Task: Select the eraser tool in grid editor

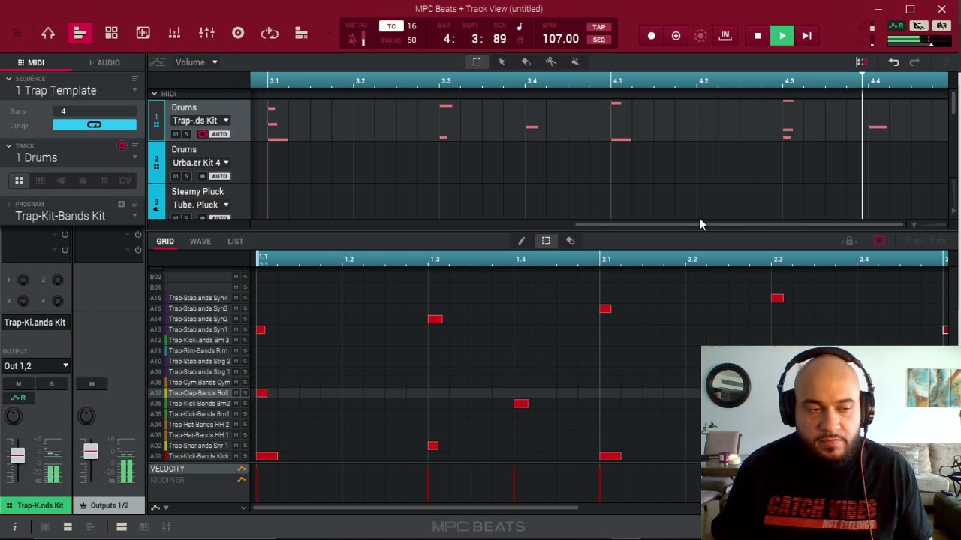Action: [571, 241]
